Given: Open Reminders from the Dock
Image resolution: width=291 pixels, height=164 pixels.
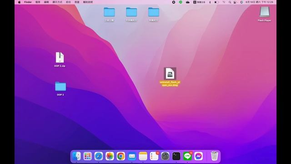Looking at the screenshot, I should click(x=154, y=156).
